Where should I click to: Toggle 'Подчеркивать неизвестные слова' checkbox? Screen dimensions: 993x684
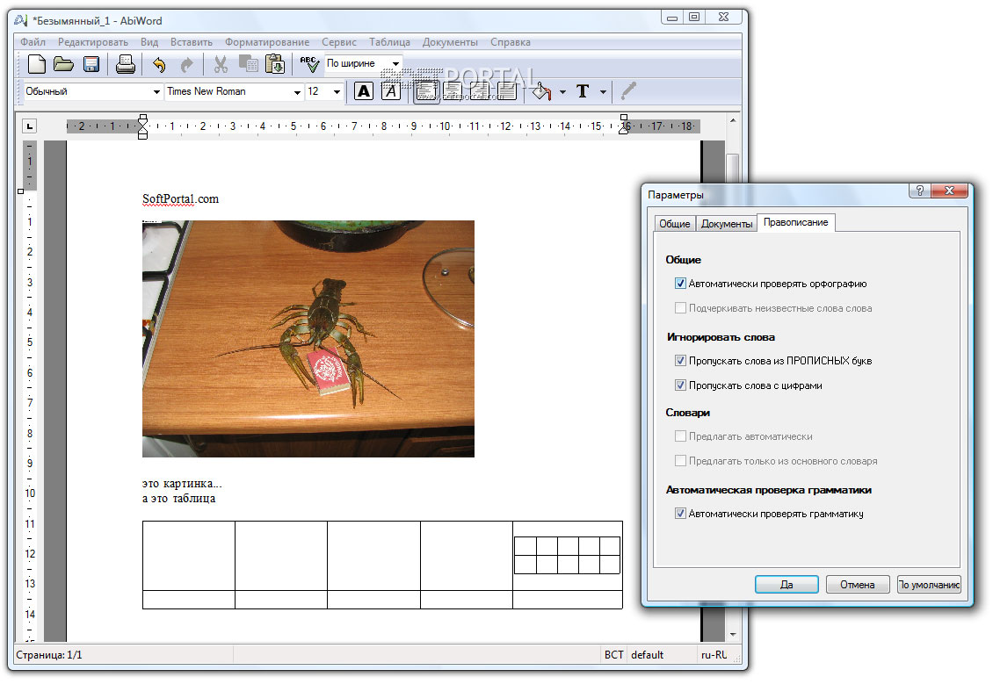click(x=680, y=308)
